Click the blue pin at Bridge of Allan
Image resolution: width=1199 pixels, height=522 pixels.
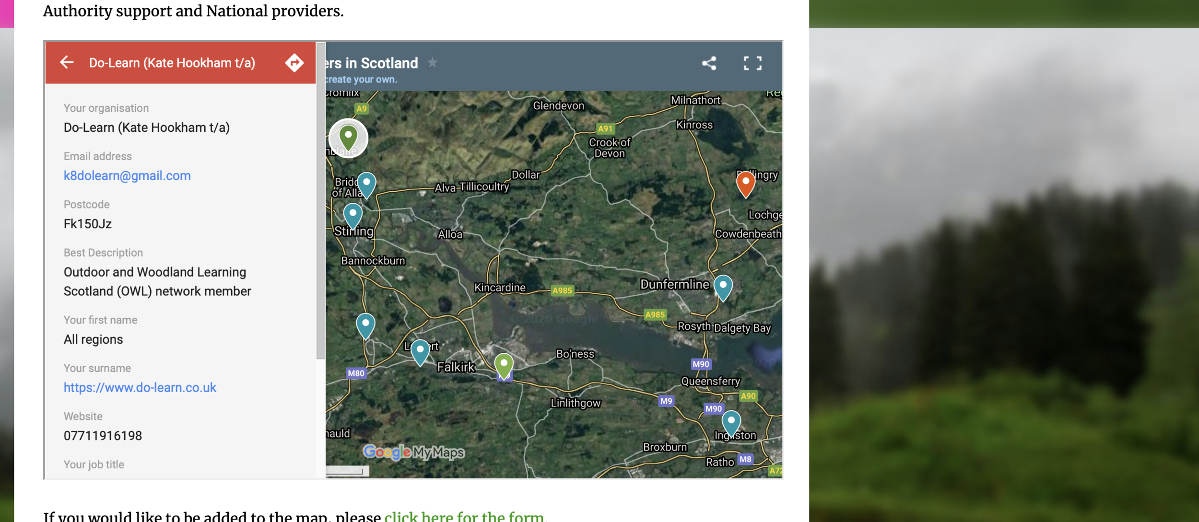366,185
